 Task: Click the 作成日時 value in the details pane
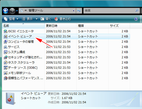(74, 102)
